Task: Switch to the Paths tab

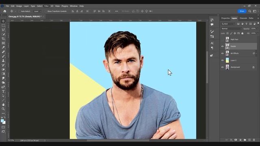Action: pos(251,18)
